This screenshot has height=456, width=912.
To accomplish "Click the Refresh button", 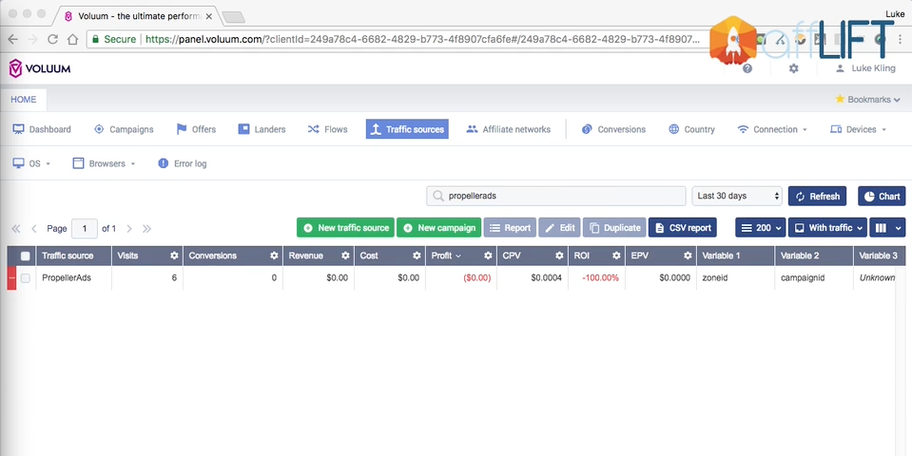I will pyautogui.click(x=817, y=196).
